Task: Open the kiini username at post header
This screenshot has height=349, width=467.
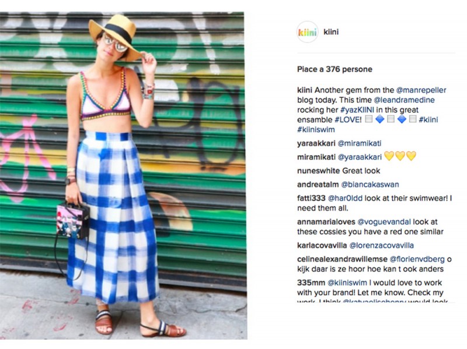Action: [x=331, y=32]
